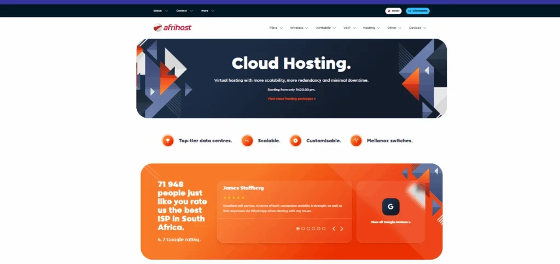Expand the Status dropdown in top bar

click(x=161, y=11)
